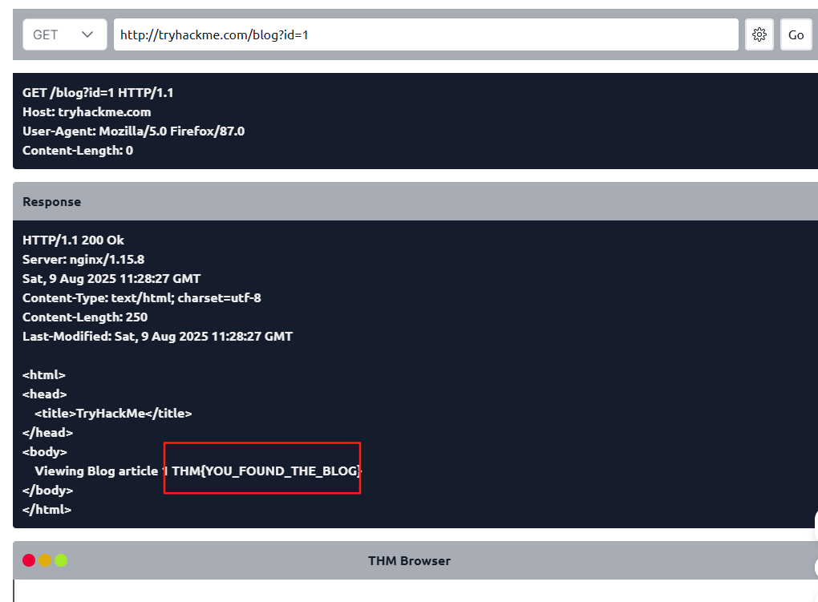Screen dimensions: 818x602
Task: Click the 'THM Browser' window title
Action: pyautogui.click(x=409, y=561)
